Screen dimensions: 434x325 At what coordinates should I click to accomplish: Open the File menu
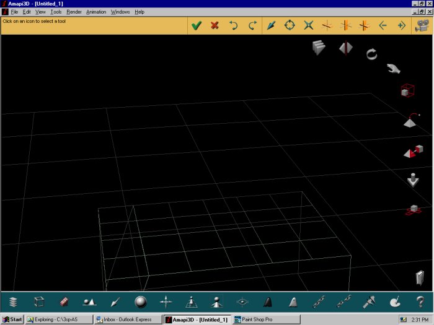(x=14, y=12)
